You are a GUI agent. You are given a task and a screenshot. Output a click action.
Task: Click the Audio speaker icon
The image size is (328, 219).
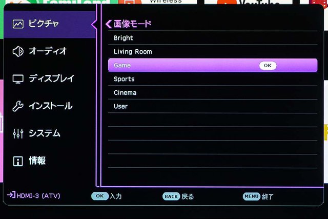(x=18, y=51)
